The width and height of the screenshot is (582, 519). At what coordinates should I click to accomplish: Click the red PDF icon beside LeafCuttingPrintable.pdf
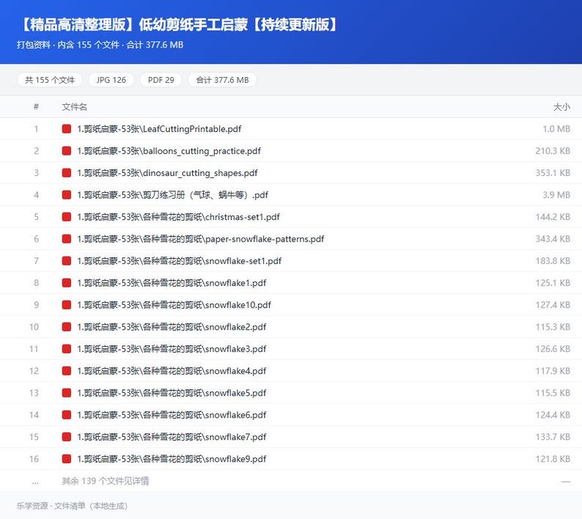pos(67,129)
